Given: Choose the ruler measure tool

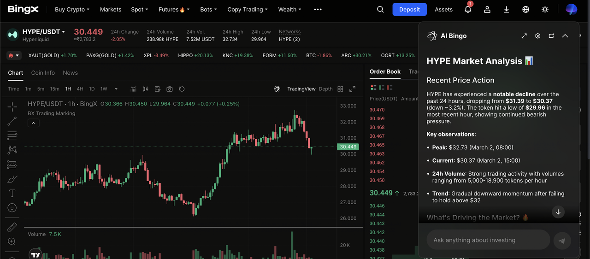Looking at the screenshot, I should click(x=12, y=227).
